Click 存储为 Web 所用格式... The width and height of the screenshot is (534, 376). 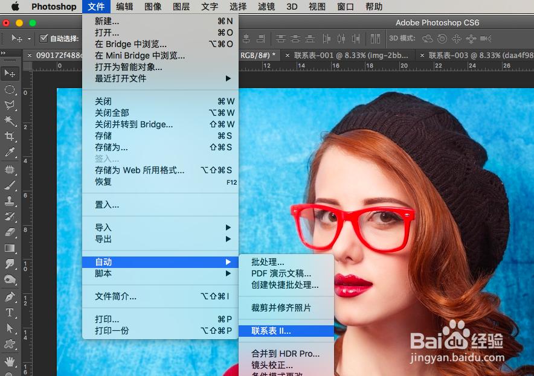pyautogui.click(x=160, y=170)
